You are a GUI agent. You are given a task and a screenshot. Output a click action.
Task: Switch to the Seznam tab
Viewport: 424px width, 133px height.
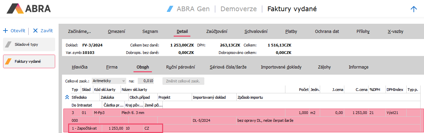pos(150,32)
